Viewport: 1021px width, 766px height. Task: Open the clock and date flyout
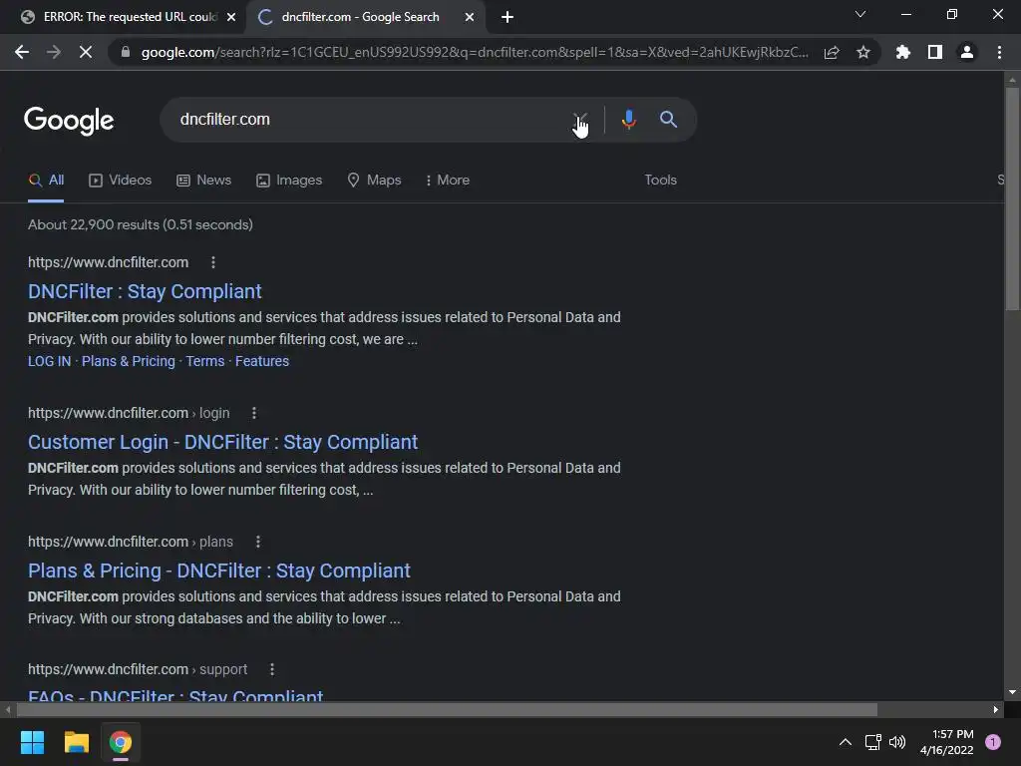point(947,742)
